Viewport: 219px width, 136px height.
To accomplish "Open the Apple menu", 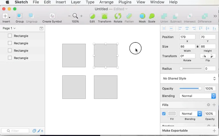I will coord(7,2).
